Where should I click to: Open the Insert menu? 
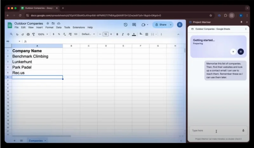coord(39,27)
